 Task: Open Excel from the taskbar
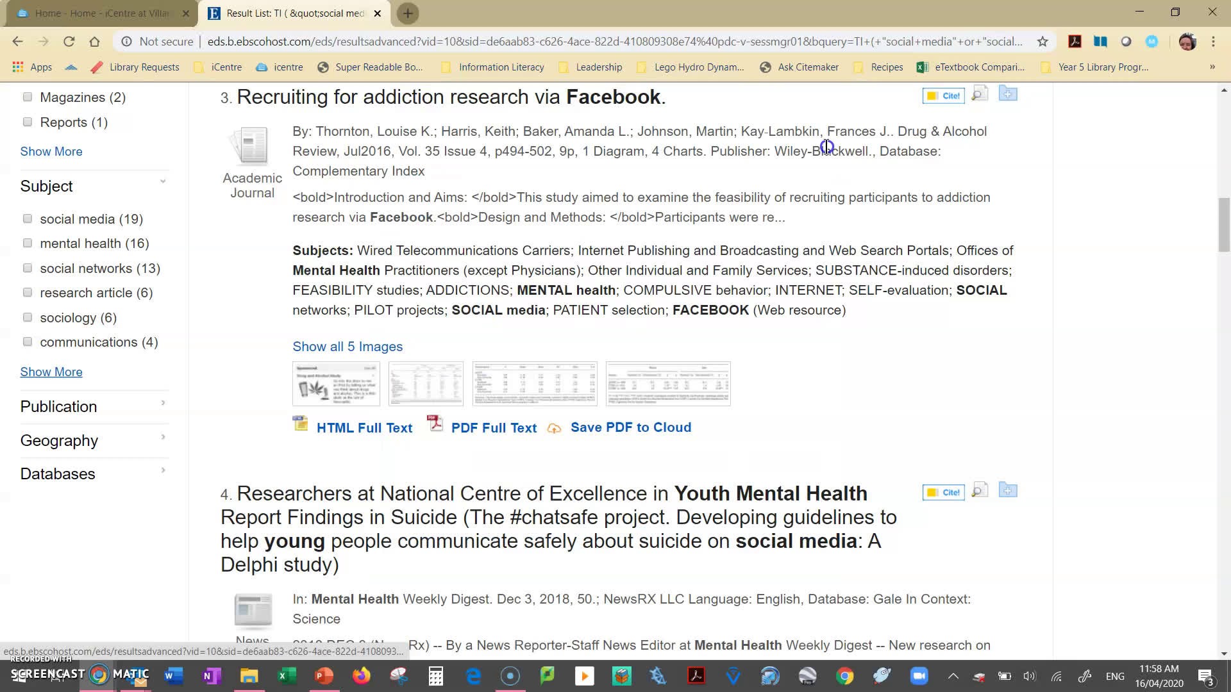pyautogui.click(x=286, y=676)
